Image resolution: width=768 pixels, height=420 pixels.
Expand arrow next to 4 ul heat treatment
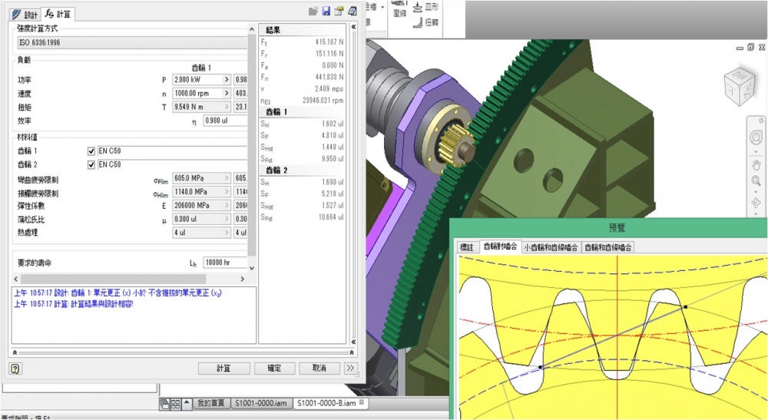[227, 233]
